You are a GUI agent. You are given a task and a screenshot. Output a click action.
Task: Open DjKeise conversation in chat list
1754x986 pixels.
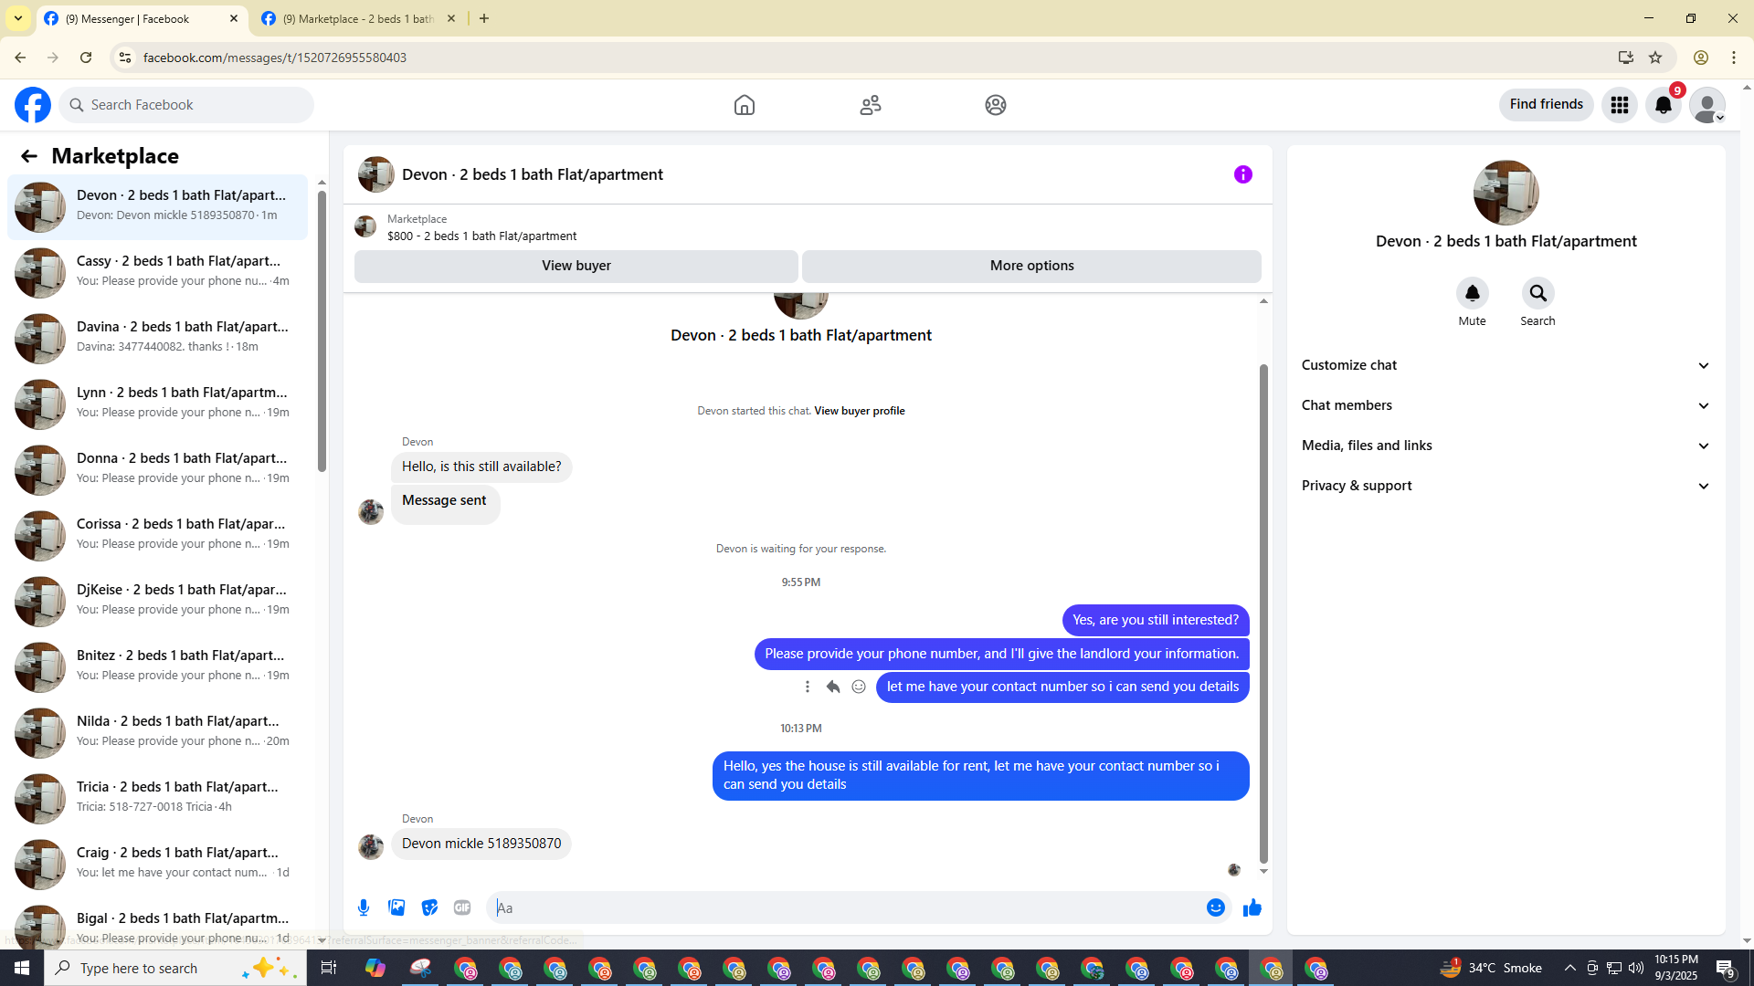tap(157, 602)
